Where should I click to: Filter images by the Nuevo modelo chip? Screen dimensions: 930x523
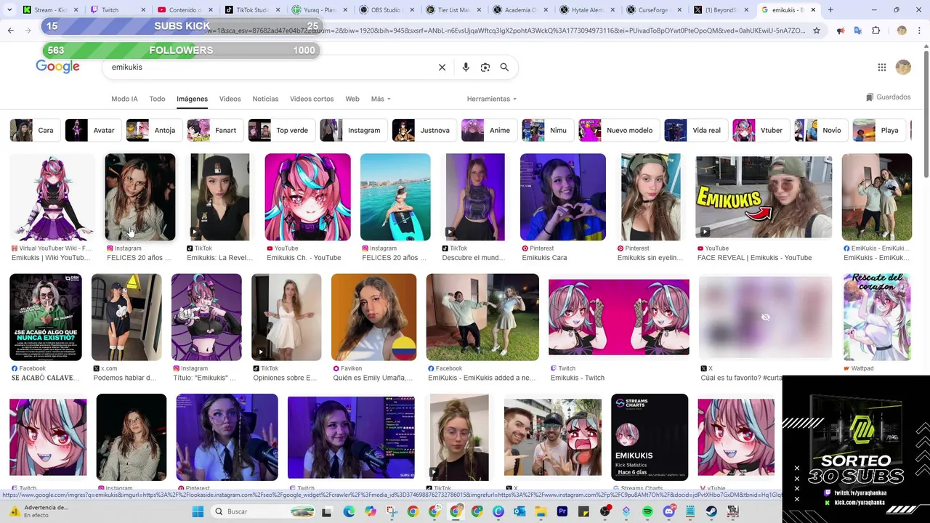[x=618, y=130]
